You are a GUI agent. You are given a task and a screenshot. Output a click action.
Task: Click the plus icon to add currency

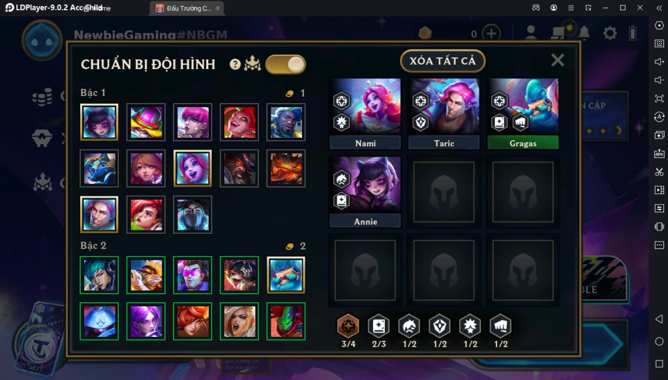point(491,33)
